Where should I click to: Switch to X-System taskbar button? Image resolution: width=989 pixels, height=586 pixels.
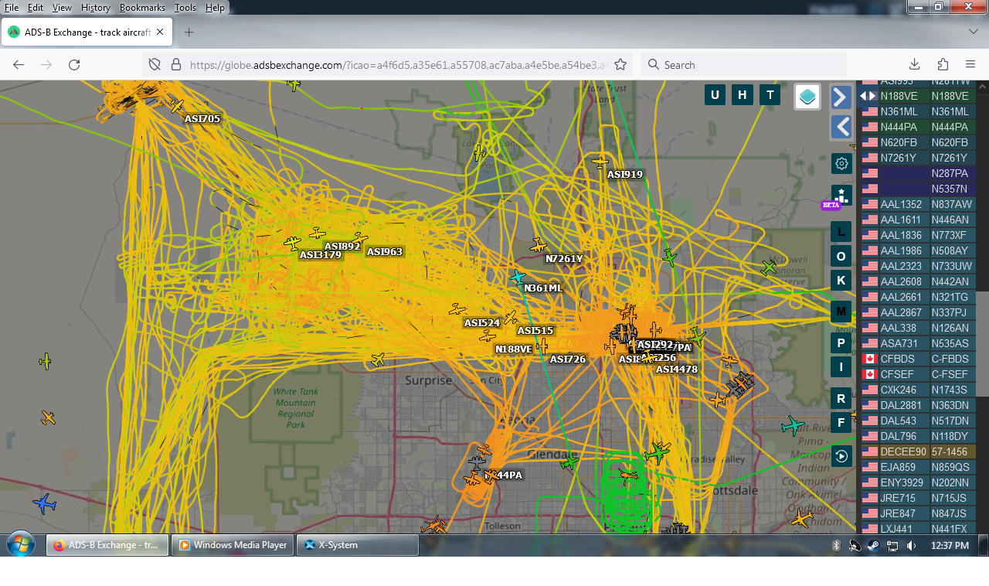[x=358, y=545]
